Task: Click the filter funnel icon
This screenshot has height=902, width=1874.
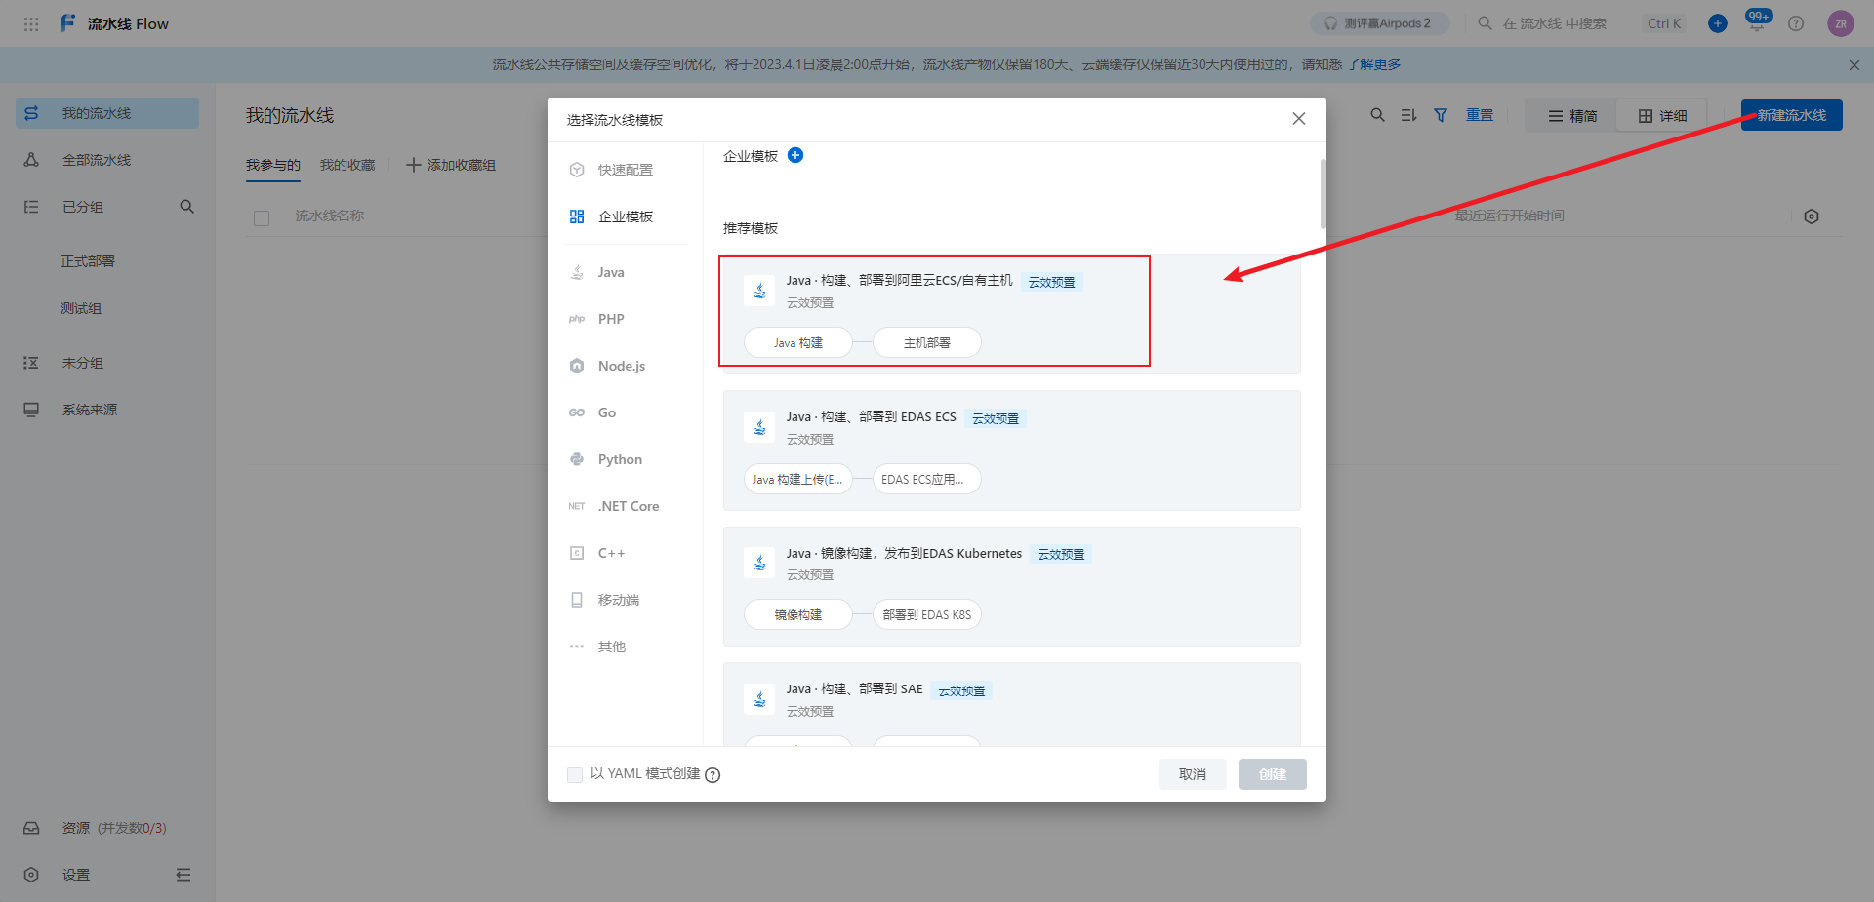Action: point(1441,115)
